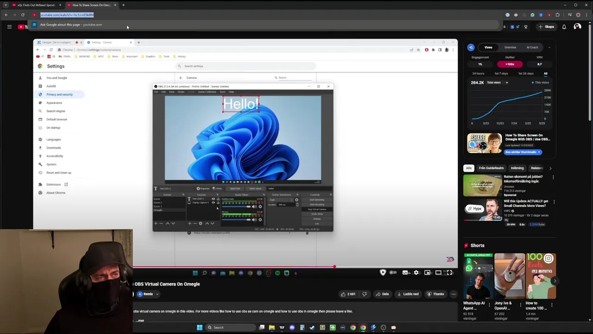Show more filter chips with right arrow

[550, 168]
